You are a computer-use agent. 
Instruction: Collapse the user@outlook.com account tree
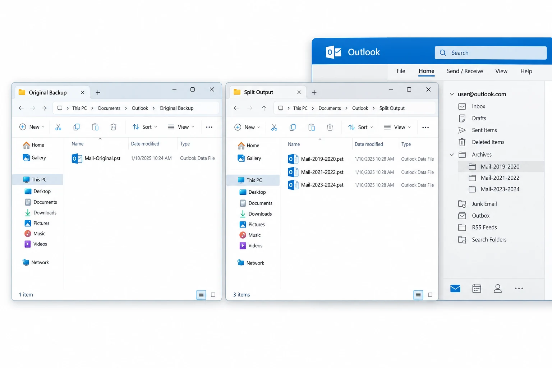coord(452,94)
